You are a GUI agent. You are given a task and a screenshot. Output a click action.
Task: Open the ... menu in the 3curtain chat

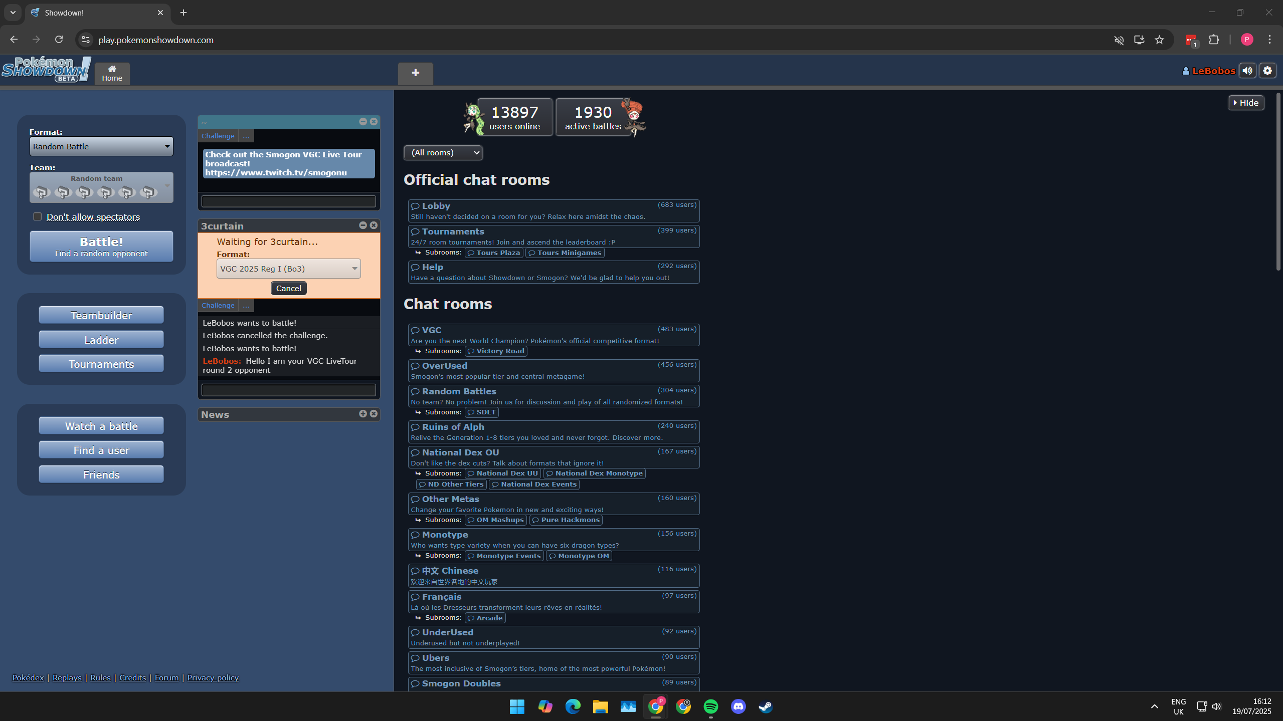click(x=246, y=305)
